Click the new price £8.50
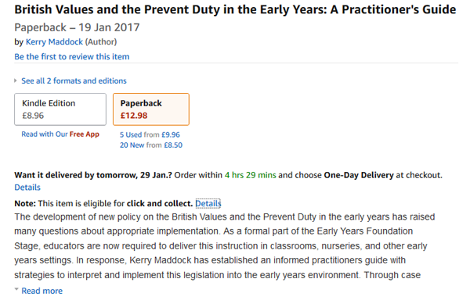470x304 pixels. click(x=173, y=145)
